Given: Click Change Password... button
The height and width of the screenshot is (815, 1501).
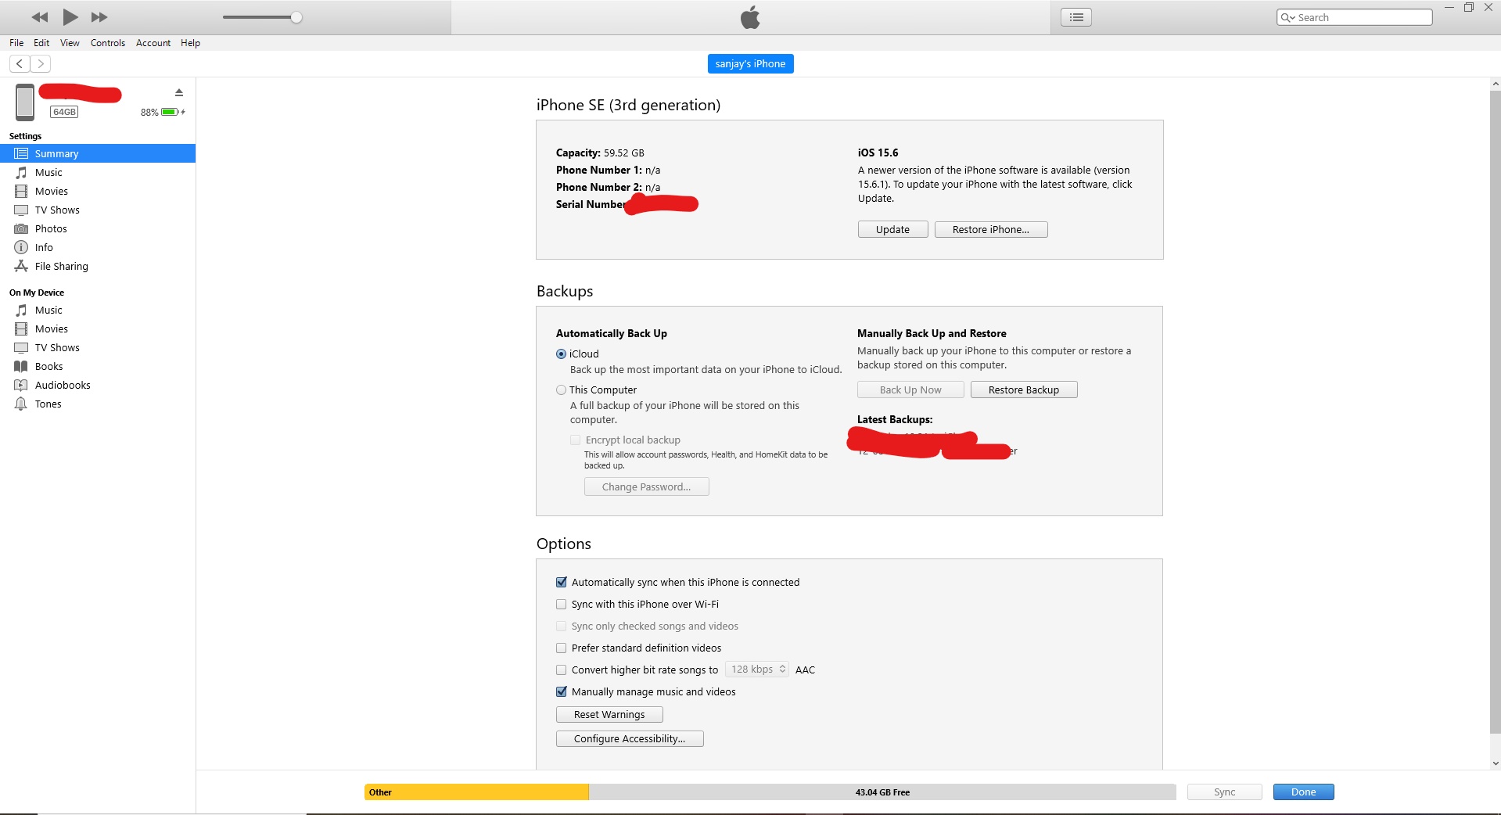Looking at the screenshot, I should pos(646,486).
